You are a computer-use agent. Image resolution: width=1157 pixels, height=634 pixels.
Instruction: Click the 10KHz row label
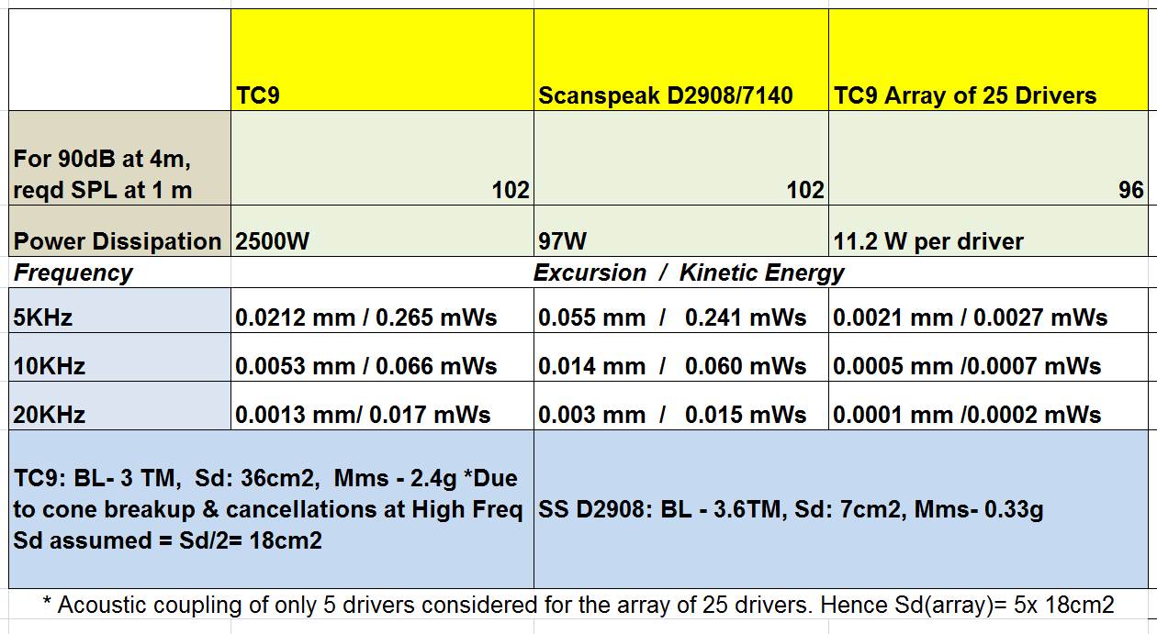[x=119, y=357]
